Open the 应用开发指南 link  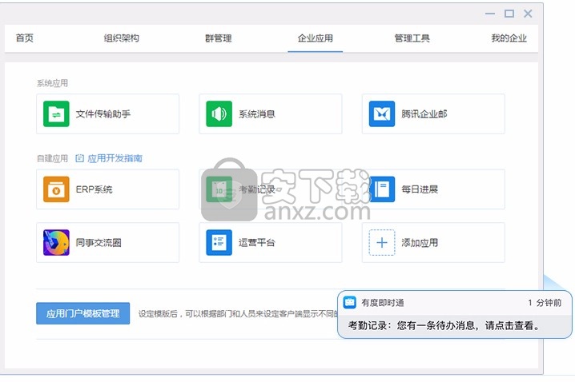click(115, 158)
